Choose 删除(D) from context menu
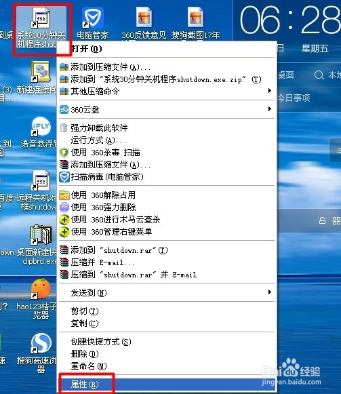The height and width of the screenshot is (394, 341). [167, 354]
